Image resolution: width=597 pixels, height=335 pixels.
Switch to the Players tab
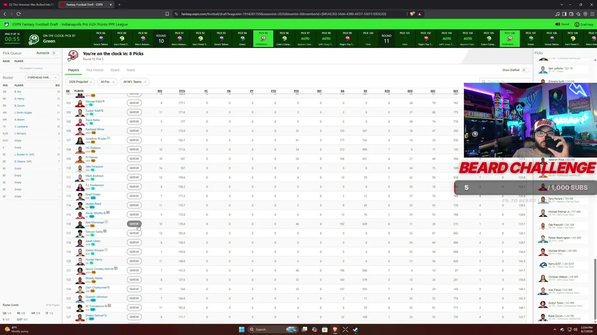click(73, 70)
